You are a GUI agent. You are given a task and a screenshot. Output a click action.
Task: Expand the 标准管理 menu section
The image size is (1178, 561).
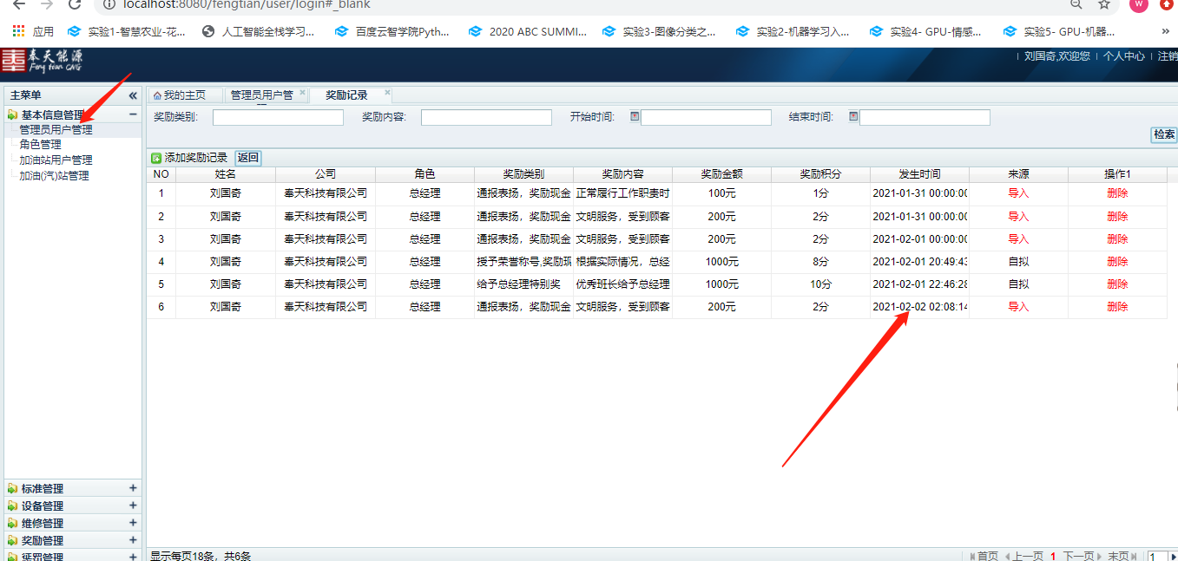tap(133, 488)
